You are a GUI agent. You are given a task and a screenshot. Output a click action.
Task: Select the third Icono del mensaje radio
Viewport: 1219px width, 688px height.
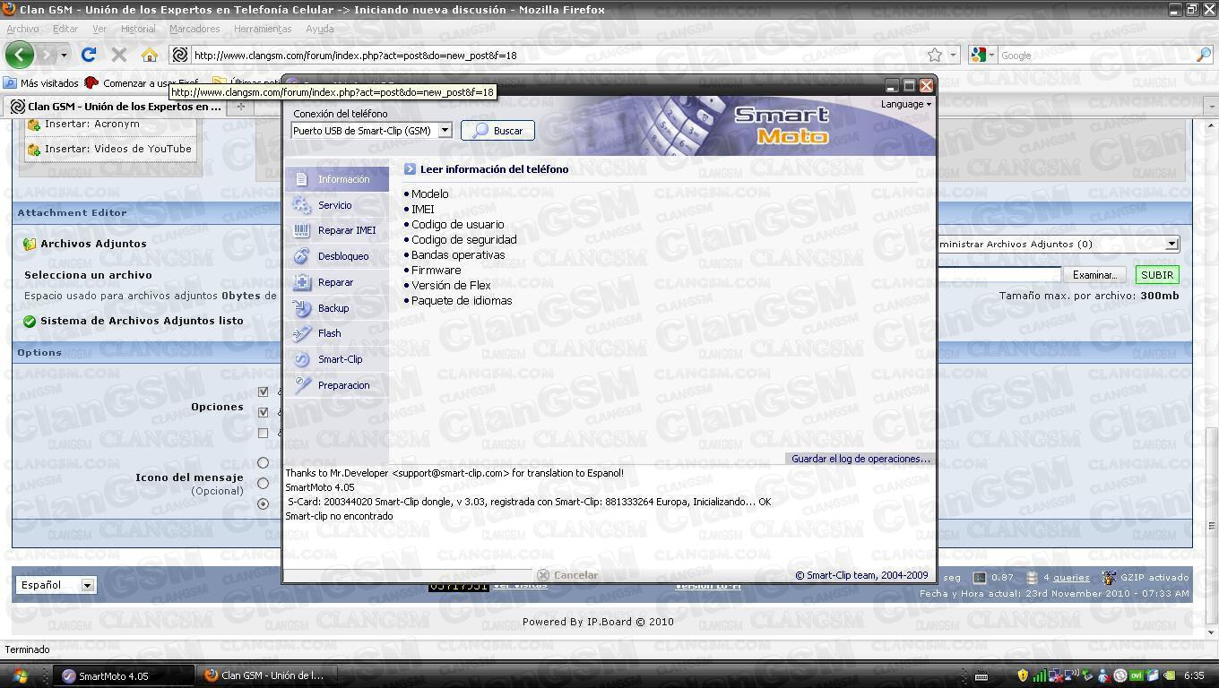[263, 504]
